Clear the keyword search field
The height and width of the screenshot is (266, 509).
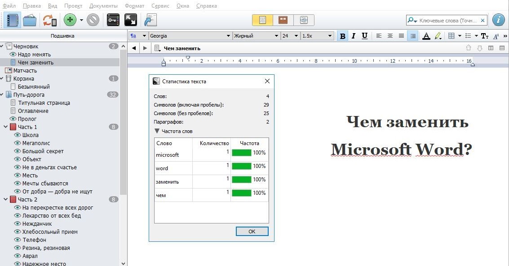(482, 21)
